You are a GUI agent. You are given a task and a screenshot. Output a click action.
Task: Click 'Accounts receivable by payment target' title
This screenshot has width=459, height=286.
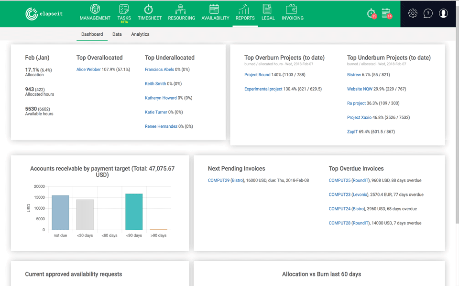pyautogui.click(x=102, y=172)
